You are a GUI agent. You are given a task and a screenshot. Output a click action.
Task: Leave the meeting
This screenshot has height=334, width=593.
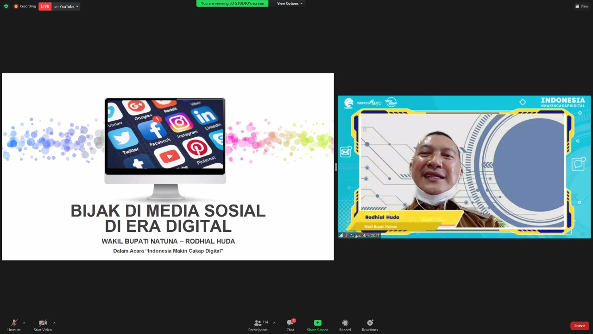(579, 326)
